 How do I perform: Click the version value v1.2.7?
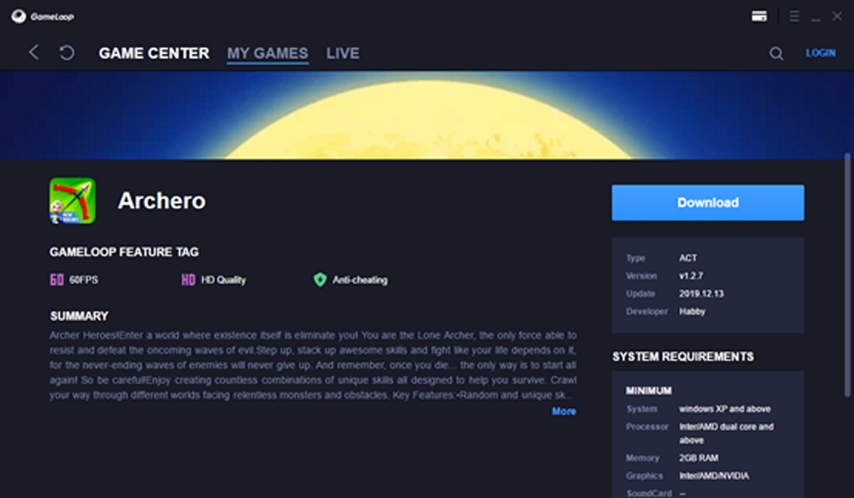(691, 276)
